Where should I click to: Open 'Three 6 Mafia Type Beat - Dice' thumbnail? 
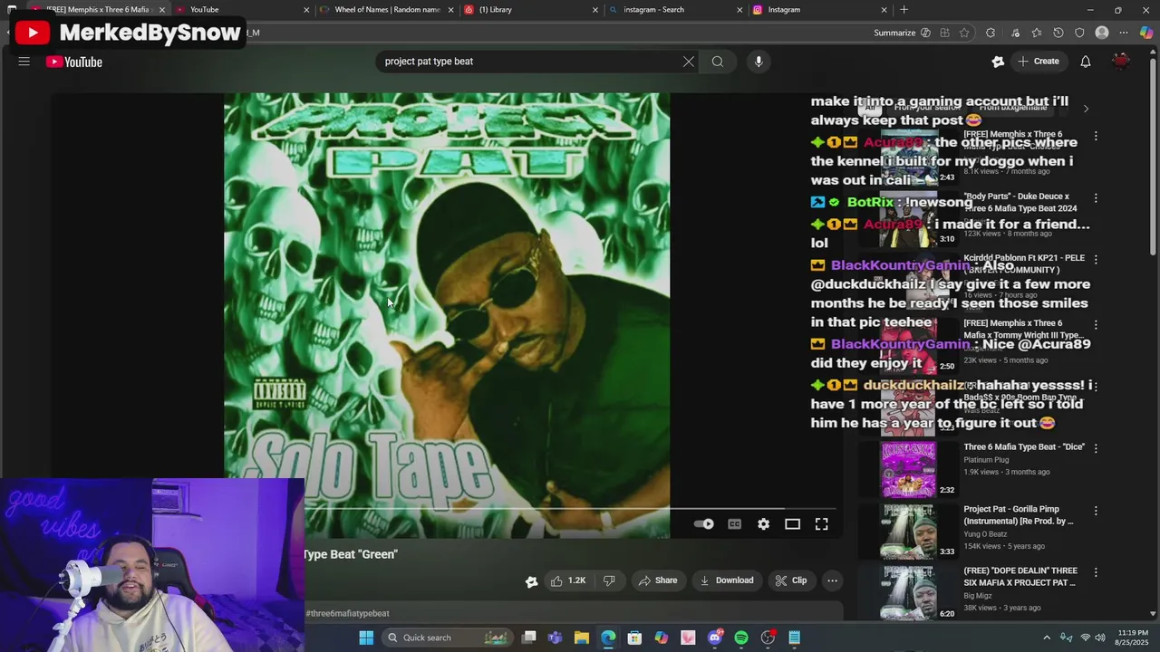[908, 469]
